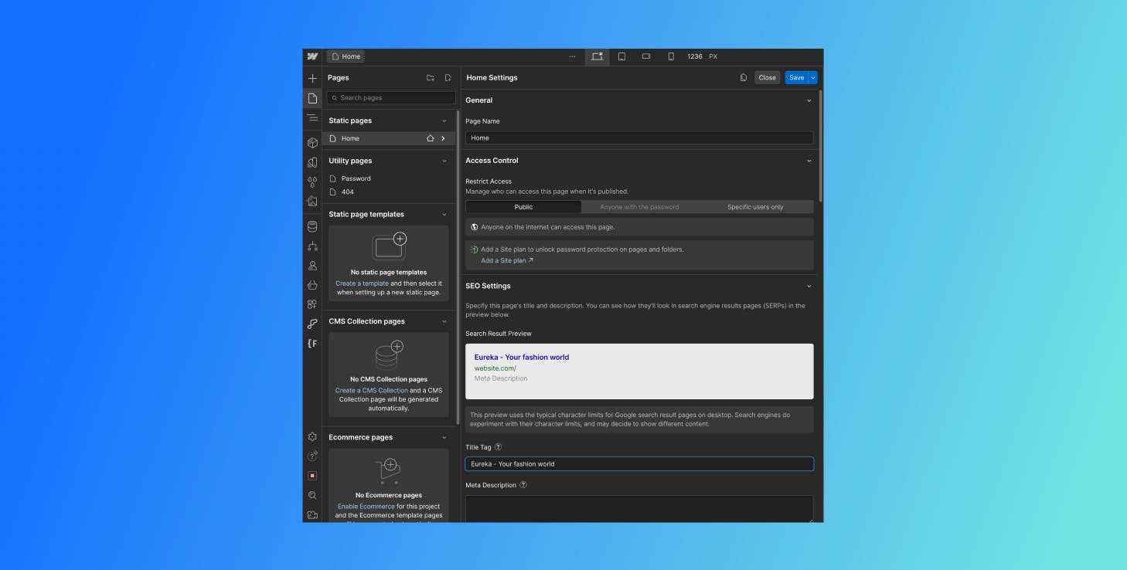The height and width of the screenshot is (570, 1127).
Task: Open the Logic flow icon
Action: click(x=312, y=246)
